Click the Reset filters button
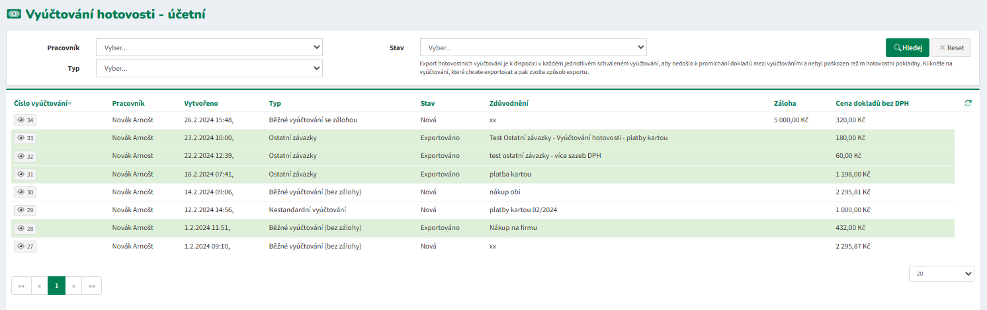This screenshot has height=310, width=987. [951, 48]
